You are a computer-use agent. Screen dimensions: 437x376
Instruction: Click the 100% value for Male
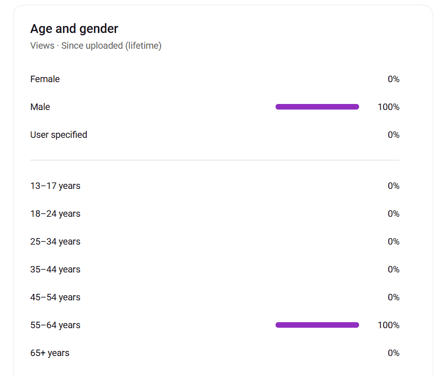point(388,107)
